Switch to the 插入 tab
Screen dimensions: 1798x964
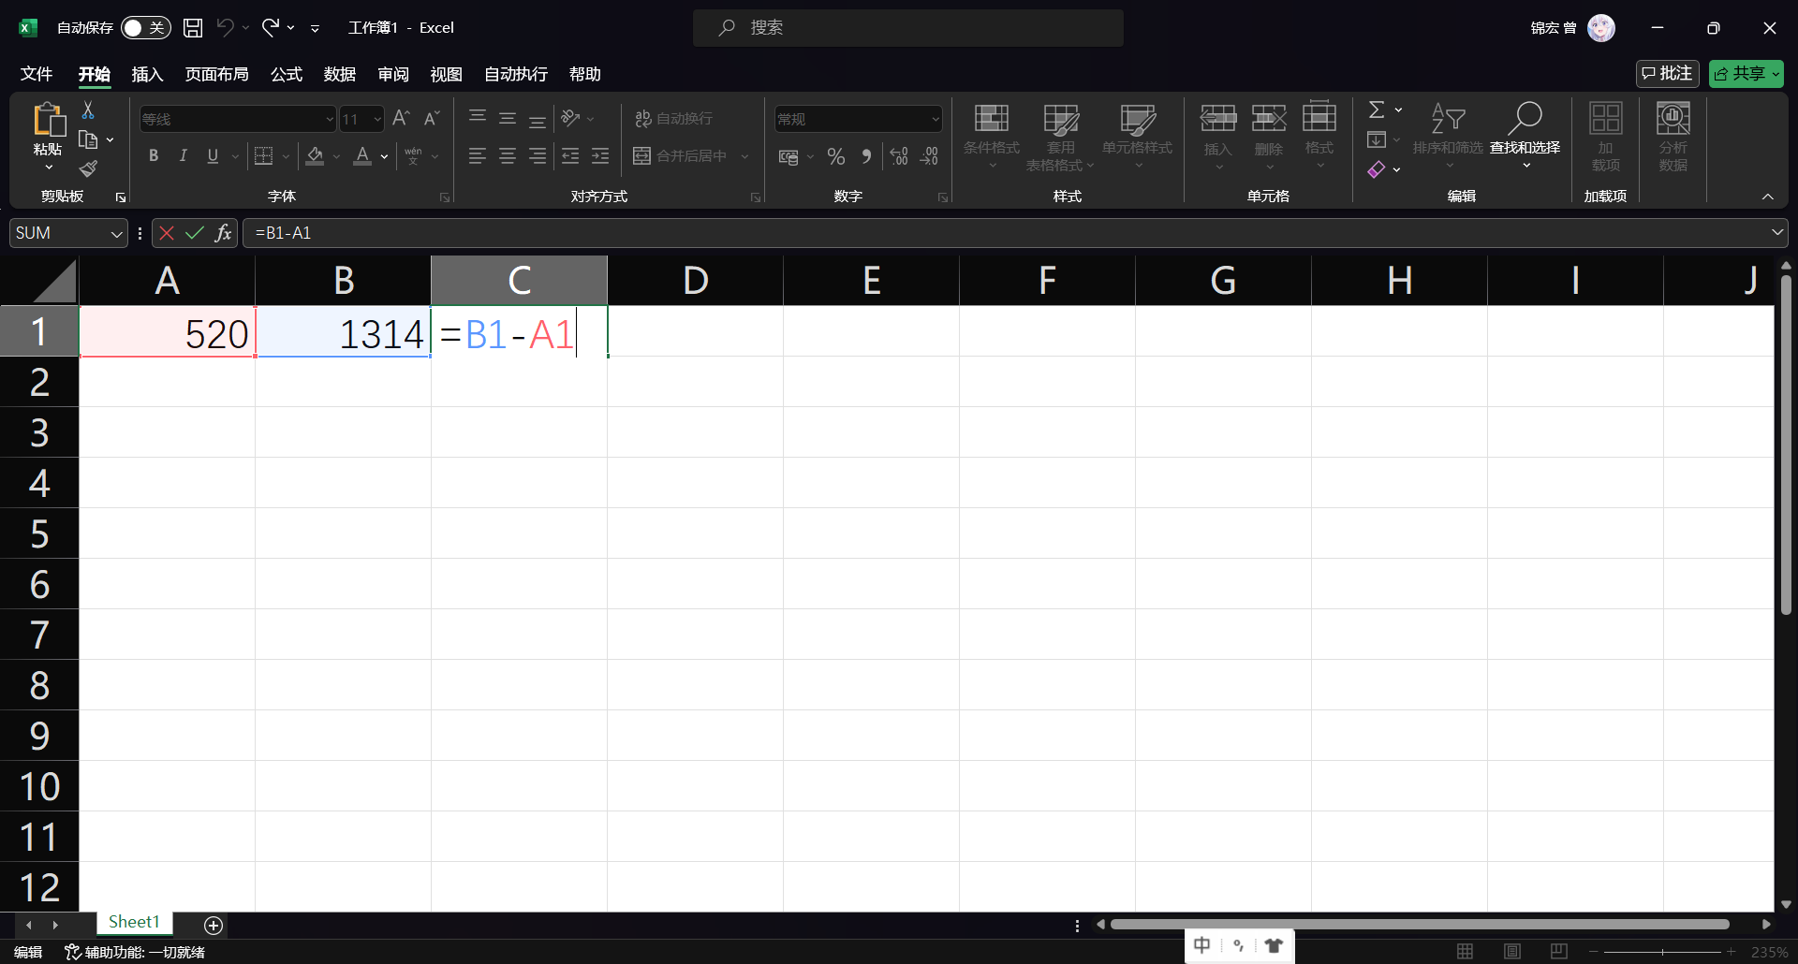(147, 74)
